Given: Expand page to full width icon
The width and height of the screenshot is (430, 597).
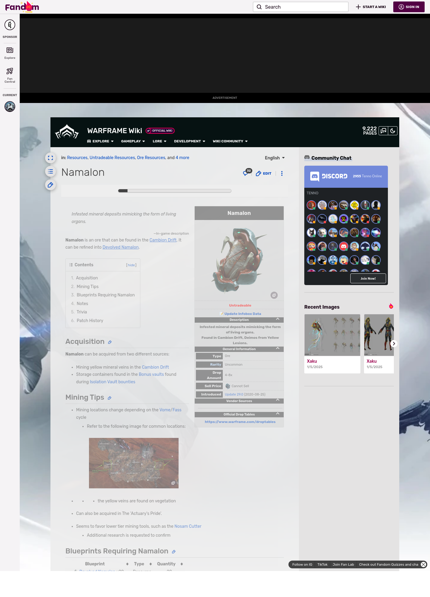Looking at the screenshot, I should [50, 158].
